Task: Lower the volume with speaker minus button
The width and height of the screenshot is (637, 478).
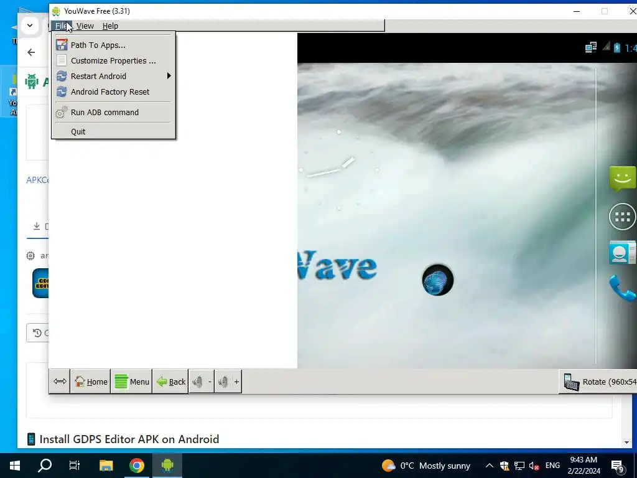Action: point(202,382)
